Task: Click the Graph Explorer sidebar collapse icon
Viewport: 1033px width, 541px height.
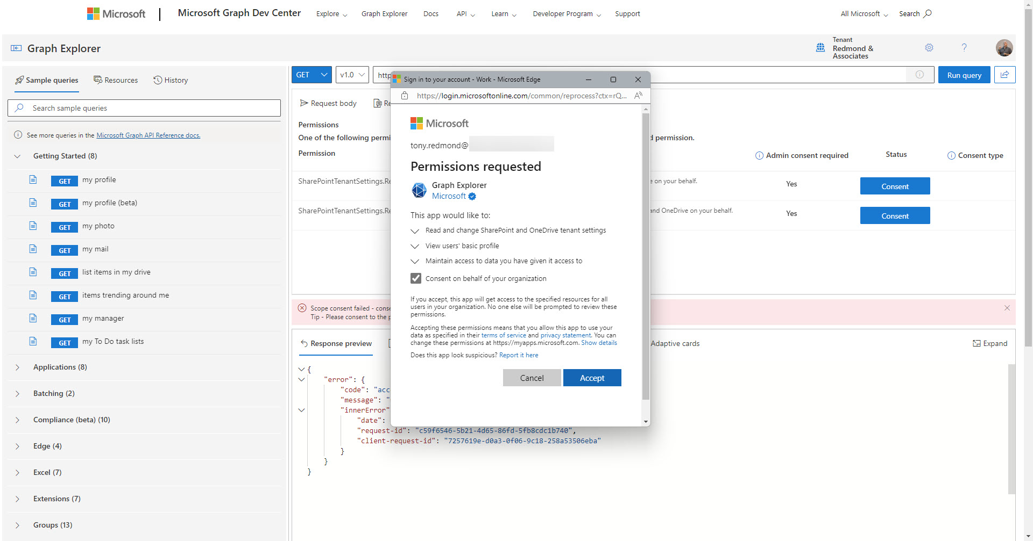Action: pyautogui.click(x=16, y=48)
